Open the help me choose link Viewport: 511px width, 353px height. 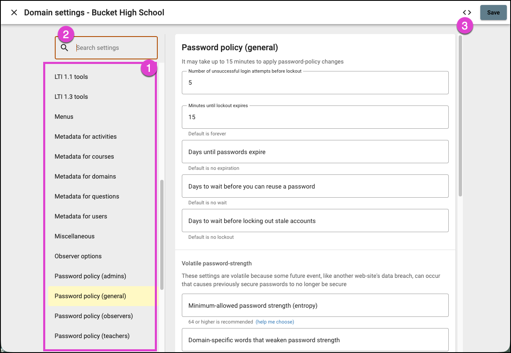coord(275,322)
